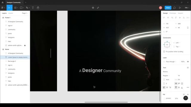
Task: Click the user avatar
Action: click(161, 8)
